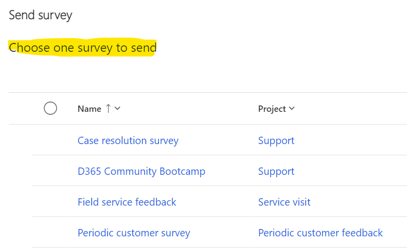Click the Send survey page heading
The width and height of the screenshot is (407, 251).
[40, 15]
